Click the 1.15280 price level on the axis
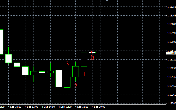The image size is (176, 110). pyautogui.click(x=172, y=104)
